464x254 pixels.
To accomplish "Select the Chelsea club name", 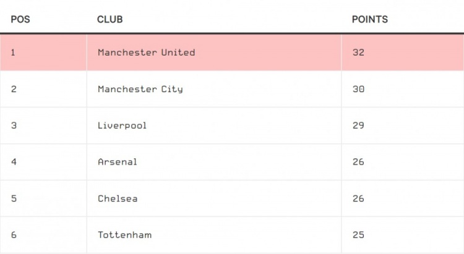I will [x=118, y=198].
